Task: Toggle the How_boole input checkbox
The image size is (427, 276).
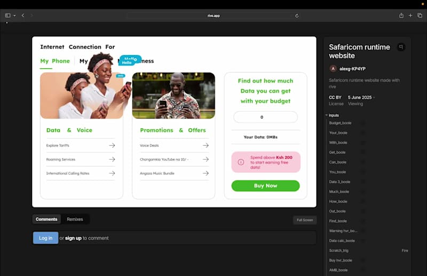Action: [x=363, y=202]
